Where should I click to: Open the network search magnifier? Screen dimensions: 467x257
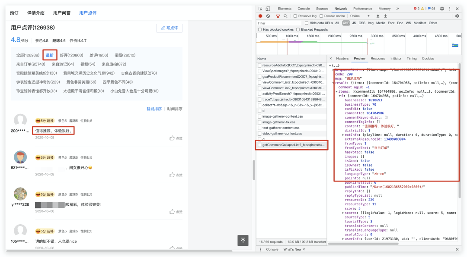tap(285, 16)
